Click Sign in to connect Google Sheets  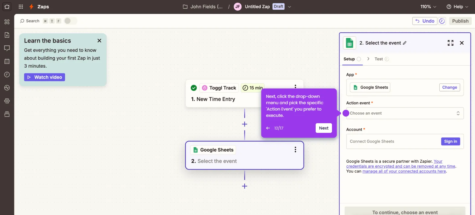451,141
